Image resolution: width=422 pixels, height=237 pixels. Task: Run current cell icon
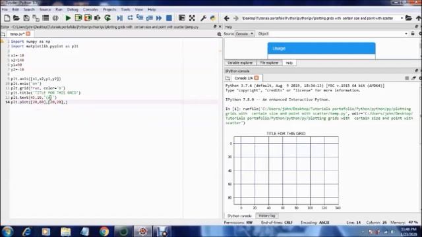tap(78, 18)
